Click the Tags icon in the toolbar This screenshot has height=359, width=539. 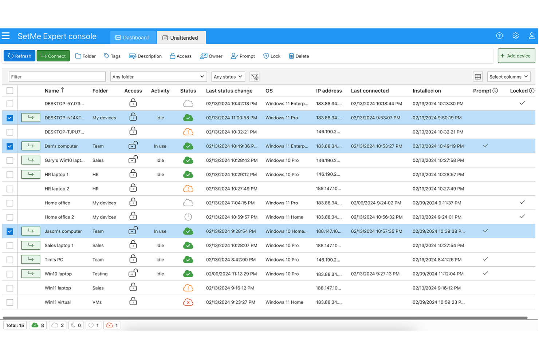[106, 56]
